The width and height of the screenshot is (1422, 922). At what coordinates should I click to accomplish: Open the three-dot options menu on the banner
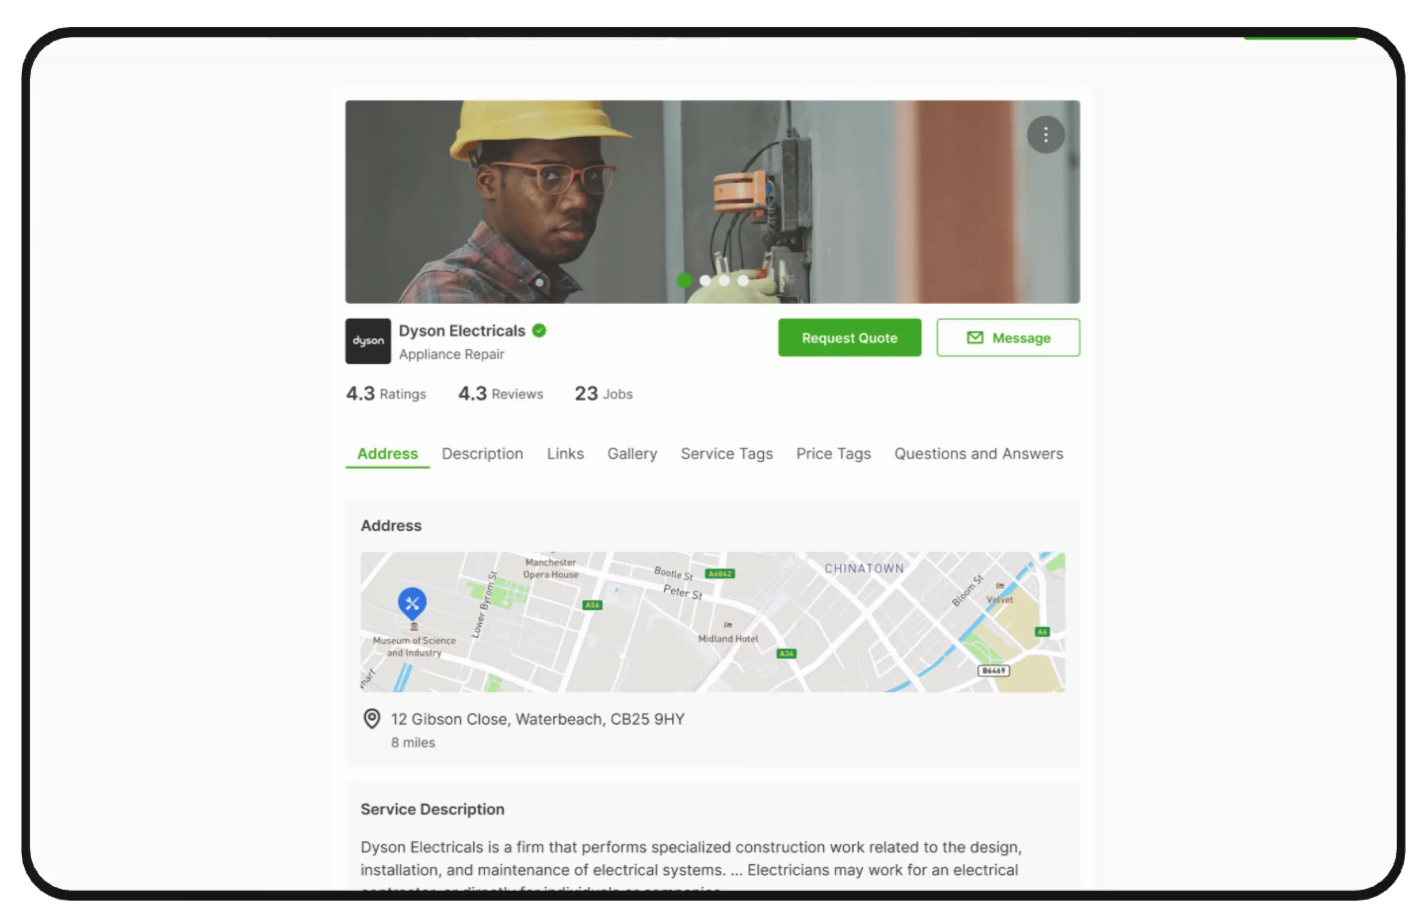pyautogui.click(x=1045, y=135)
